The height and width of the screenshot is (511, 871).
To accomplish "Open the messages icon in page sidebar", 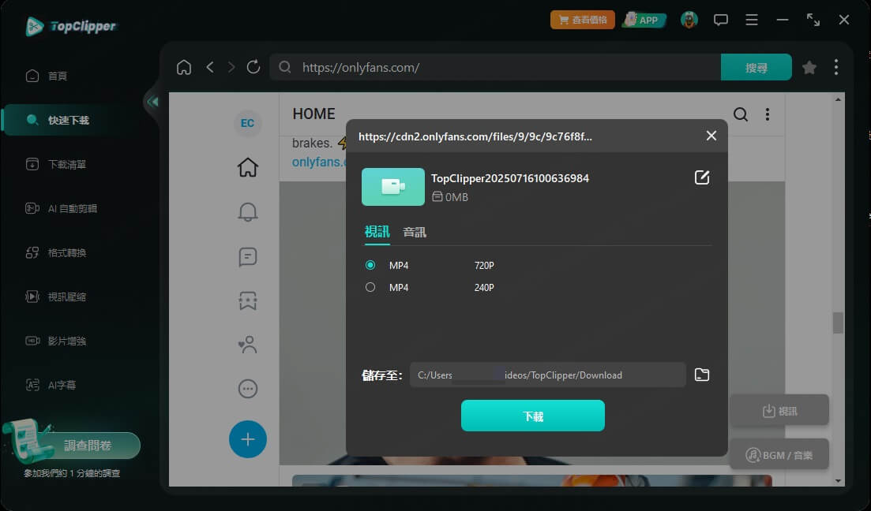I will tap(248, 256).
